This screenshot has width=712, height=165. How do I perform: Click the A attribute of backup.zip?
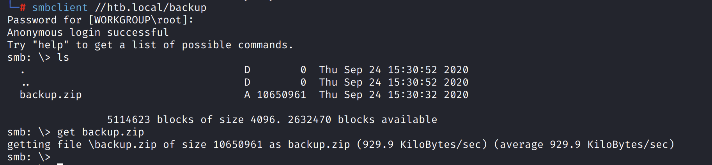(247, 95)
